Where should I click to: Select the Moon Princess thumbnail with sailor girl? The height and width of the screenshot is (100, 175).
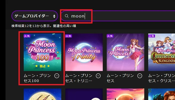pos(125,52)
